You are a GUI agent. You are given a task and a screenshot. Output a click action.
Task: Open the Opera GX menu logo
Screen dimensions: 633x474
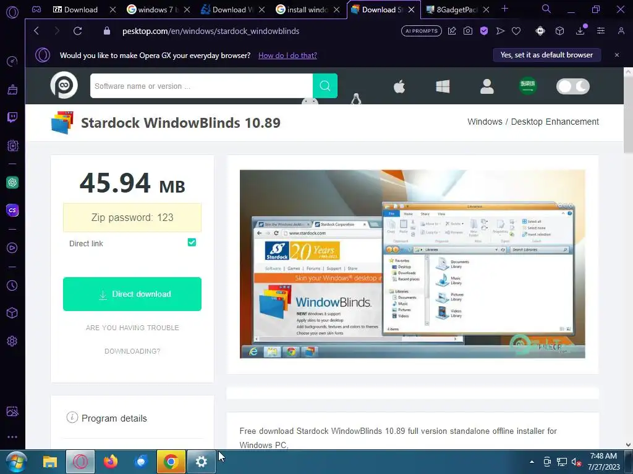(12, 12)
